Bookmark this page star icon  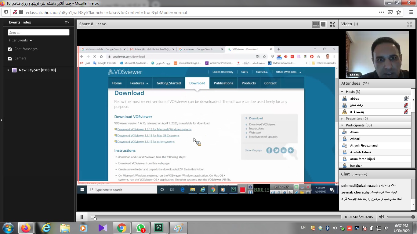[x=399, y=12]
